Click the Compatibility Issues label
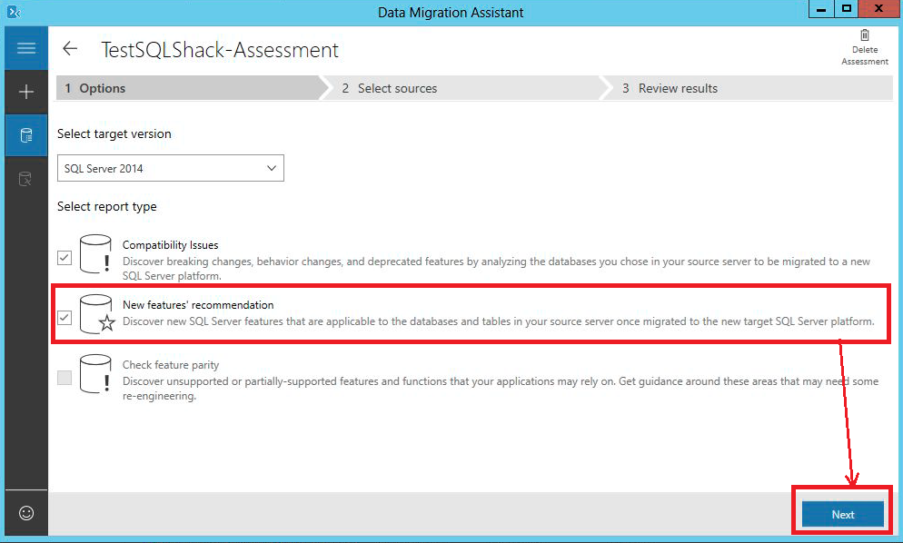 171,245
